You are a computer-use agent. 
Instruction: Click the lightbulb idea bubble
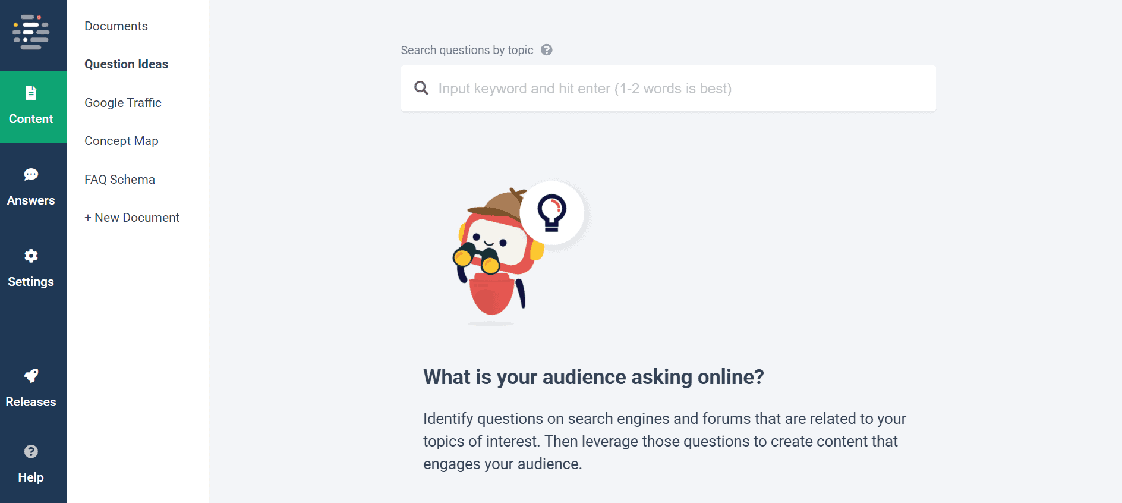tap(552, 213)
